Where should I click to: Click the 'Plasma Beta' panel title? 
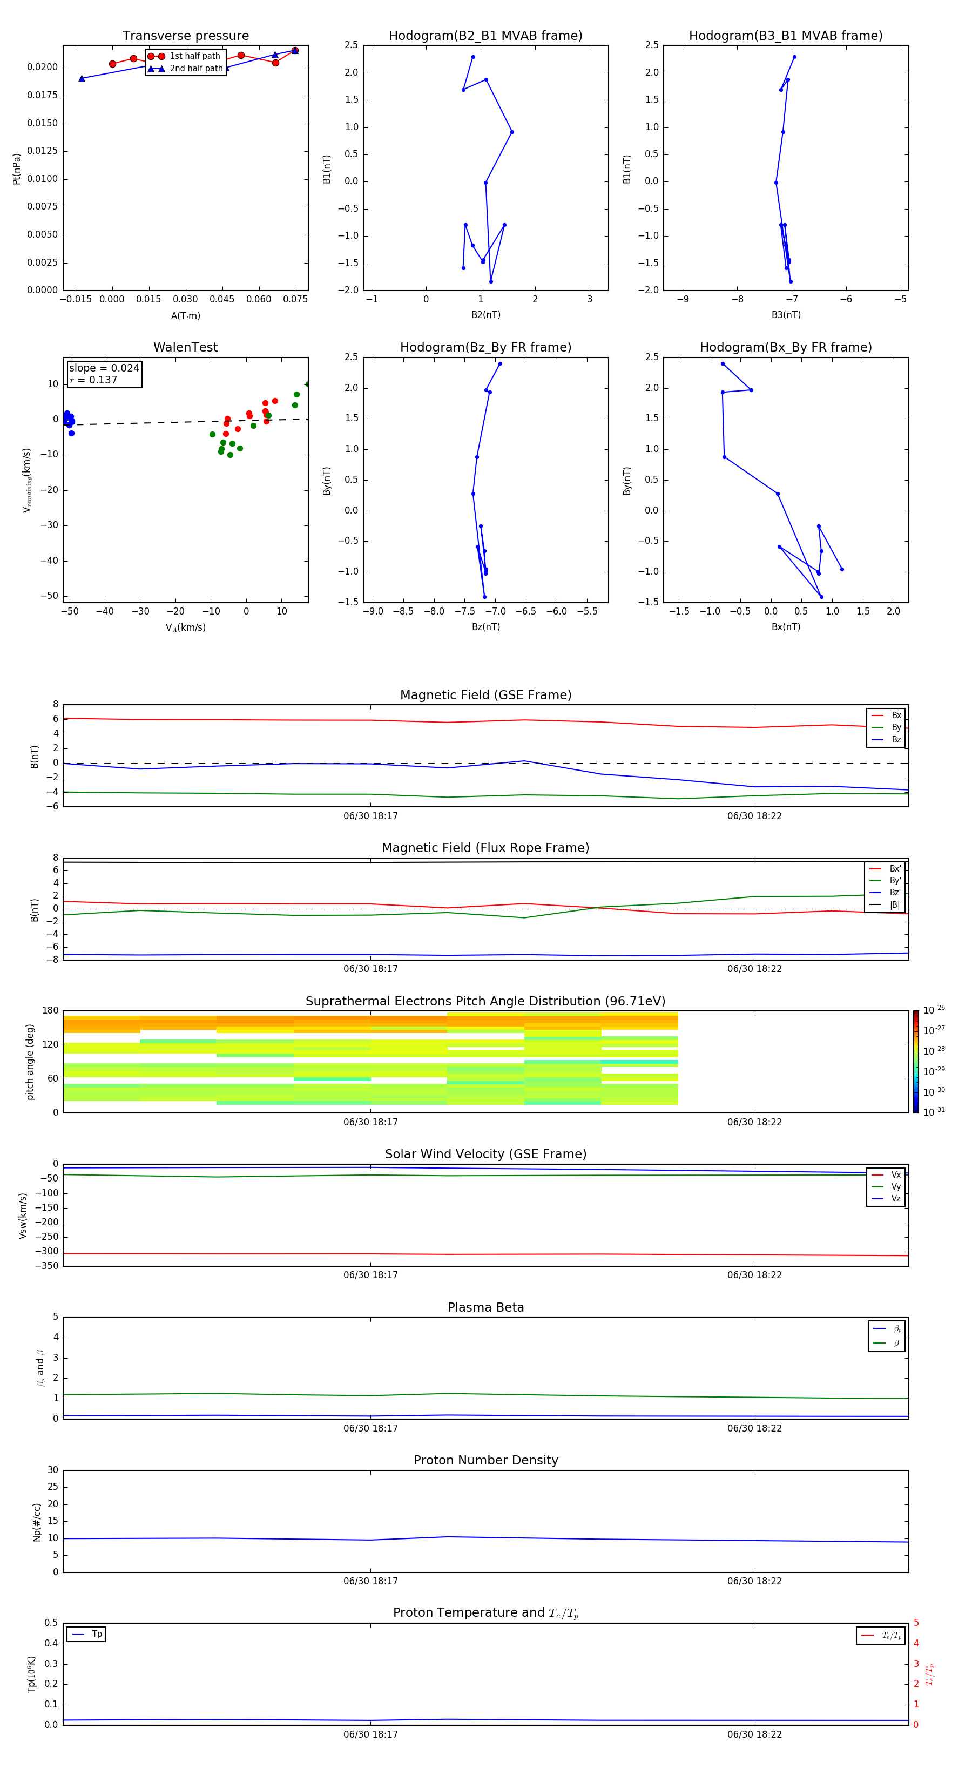coord(485,1308)
